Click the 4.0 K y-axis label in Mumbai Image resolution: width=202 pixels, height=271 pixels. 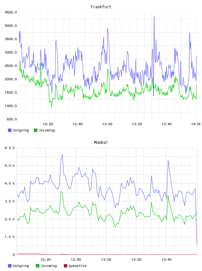[x=10, y=184]
